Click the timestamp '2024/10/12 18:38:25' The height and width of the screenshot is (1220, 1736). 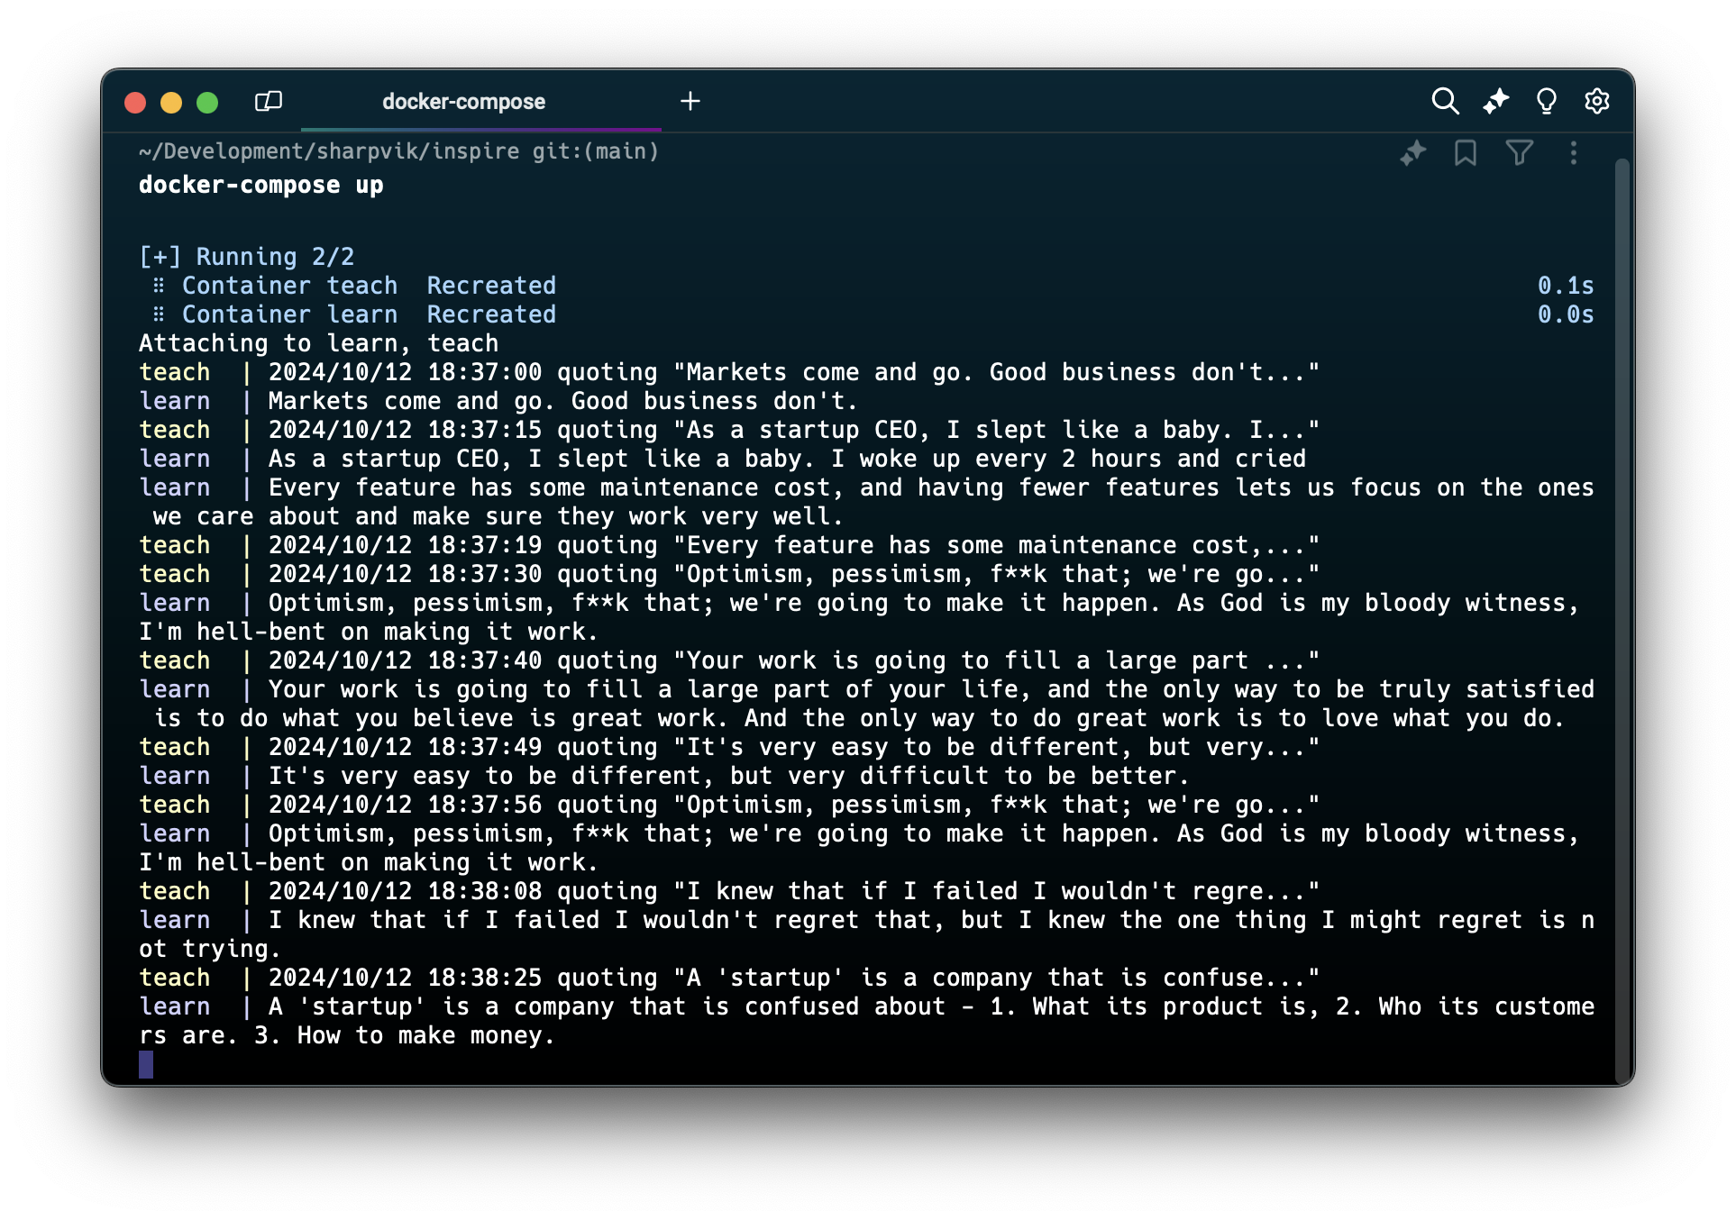tap(406, 978)
